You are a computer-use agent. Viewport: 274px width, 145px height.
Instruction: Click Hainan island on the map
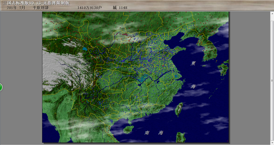click(x=129, y=129)
